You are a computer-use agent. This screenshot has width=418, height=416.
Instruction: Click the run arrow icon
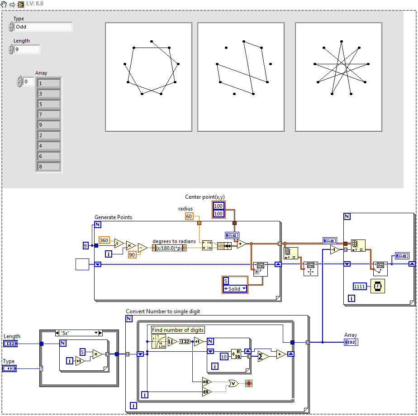coord(12,5)
